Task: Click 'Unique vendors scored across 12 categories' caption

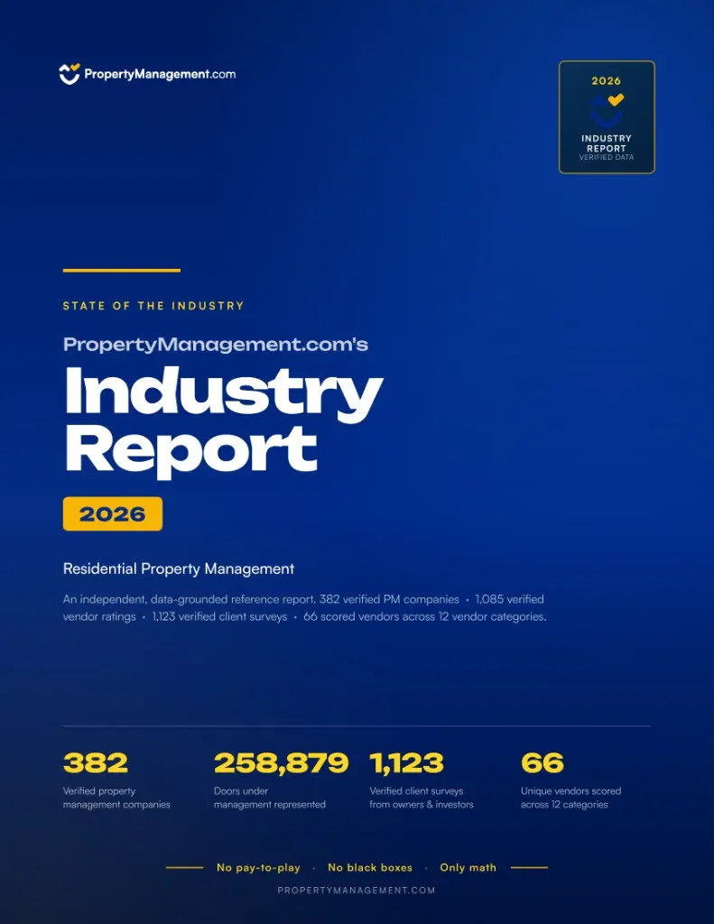Action: click(x=570, y=798)
